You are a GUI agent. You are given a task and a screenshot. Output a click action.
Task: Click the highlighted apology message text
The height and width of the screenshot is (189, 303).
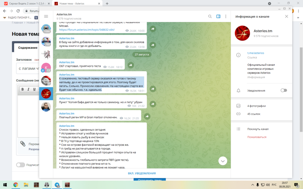[101, 84]
